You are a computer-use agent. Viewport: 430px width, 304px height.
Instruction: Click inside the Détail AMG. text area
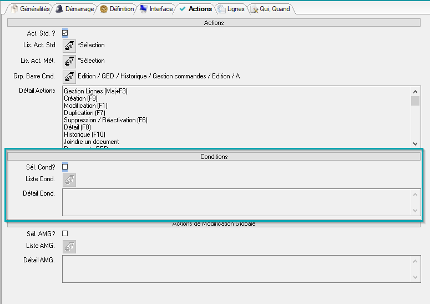point(236,269)
